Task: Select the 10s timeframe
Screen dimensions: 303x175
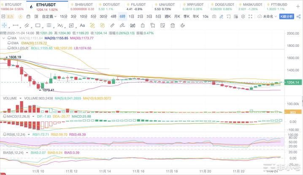Action: (x=206, y=16)
